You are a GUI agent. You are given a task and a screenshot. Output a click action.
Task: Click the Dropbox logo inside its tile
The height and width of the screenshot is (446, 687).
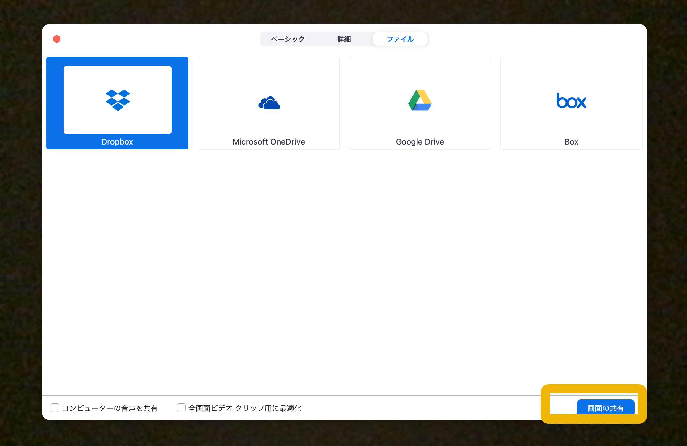(117, 99)
